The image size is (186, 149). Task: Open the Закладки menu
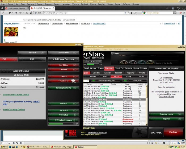[x=31, y=4]
